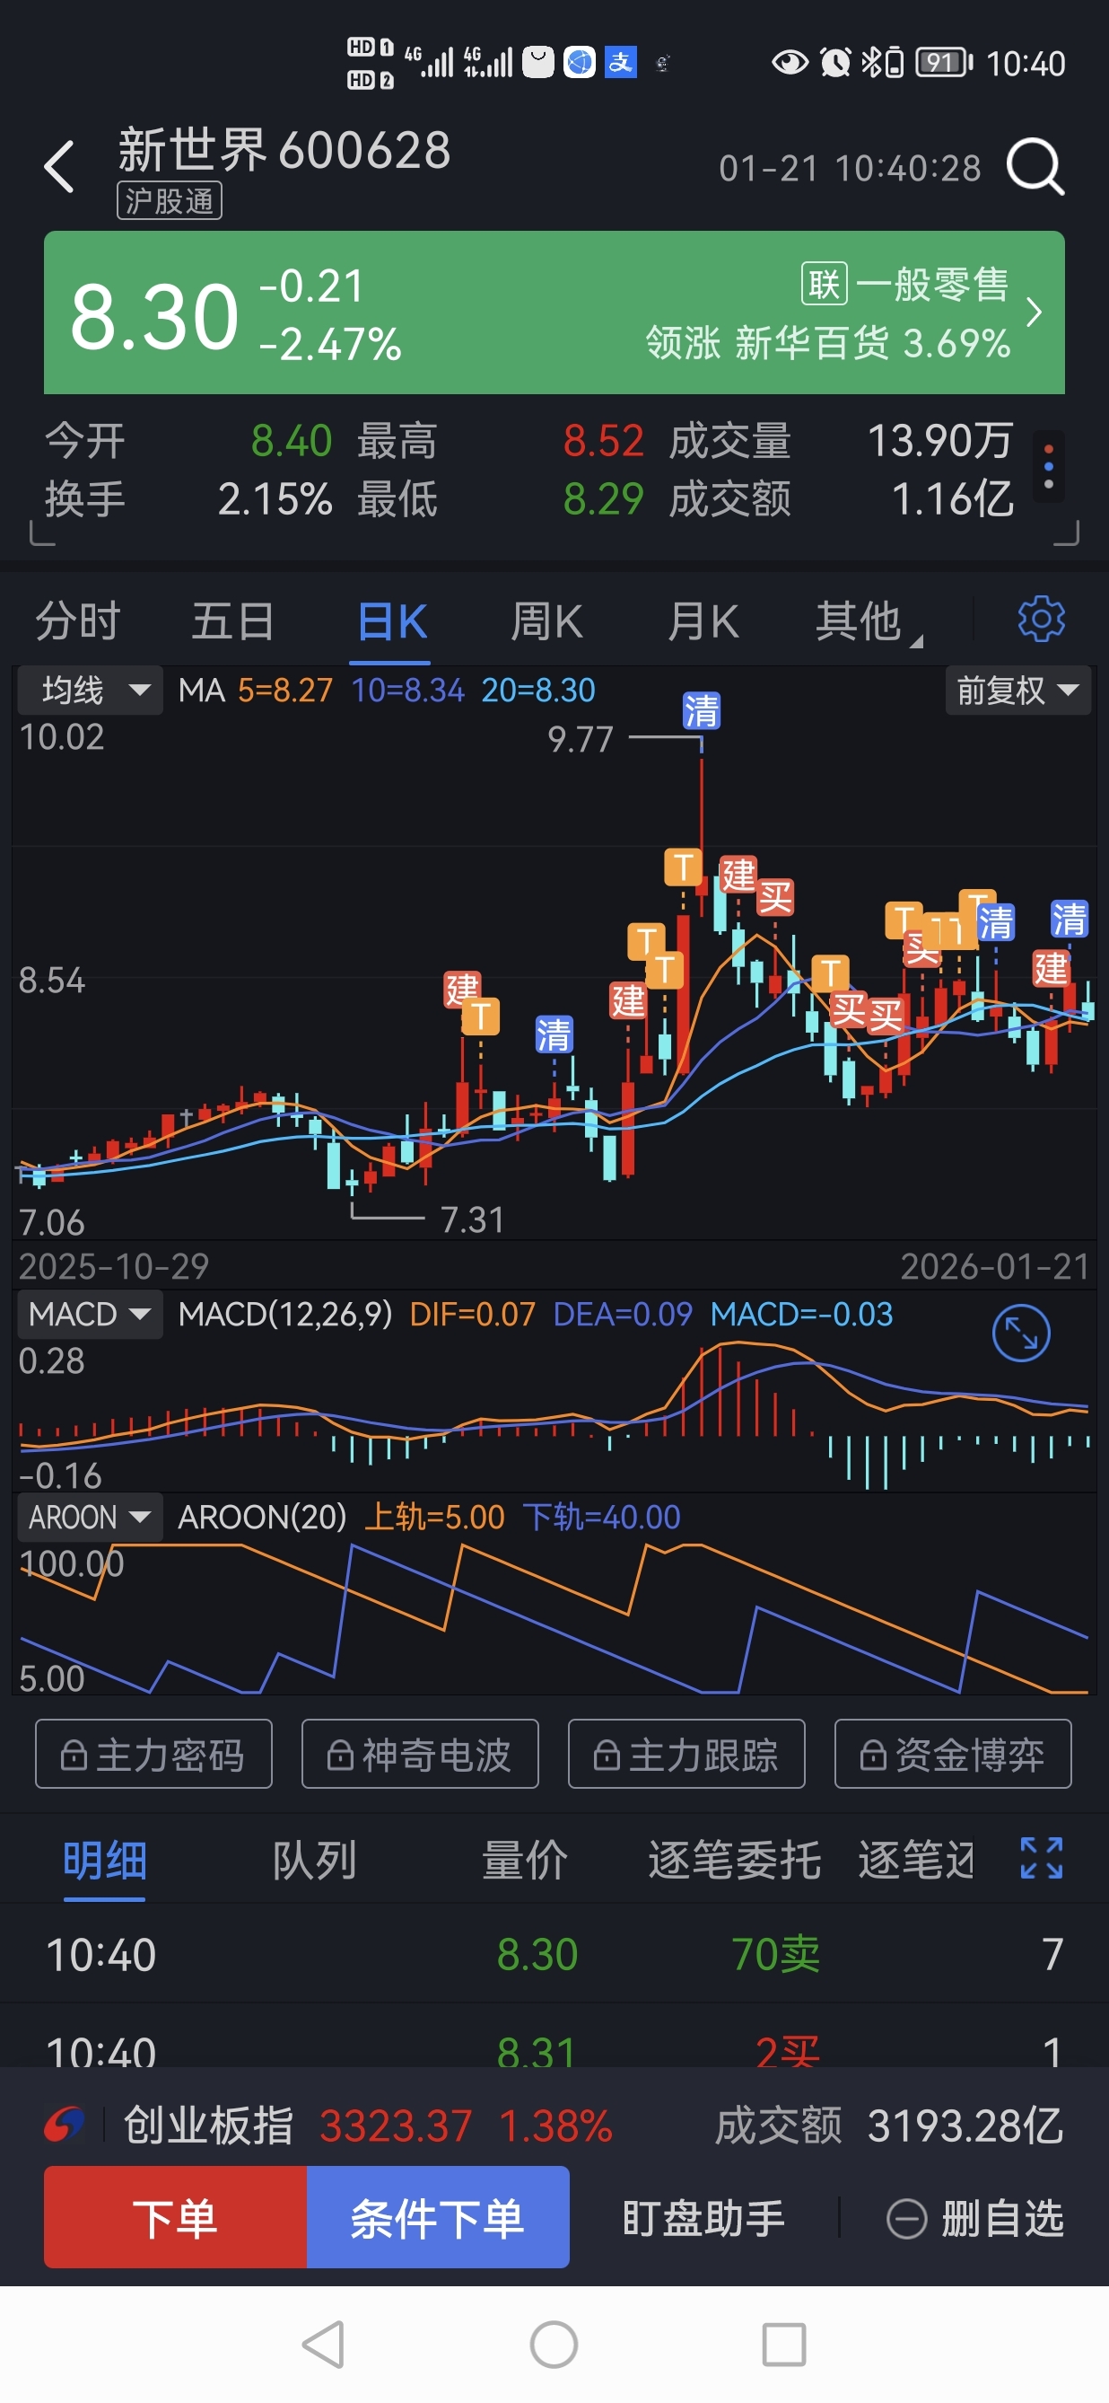This screenshot has width=1109, height=2403.
Task: Tap Android back navigation button
Action: click(x=324, y=2345)
